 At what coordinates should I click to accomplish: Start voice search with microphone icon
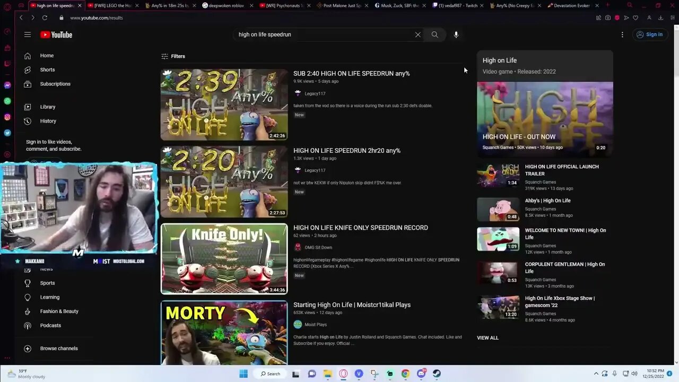[456, 34]
